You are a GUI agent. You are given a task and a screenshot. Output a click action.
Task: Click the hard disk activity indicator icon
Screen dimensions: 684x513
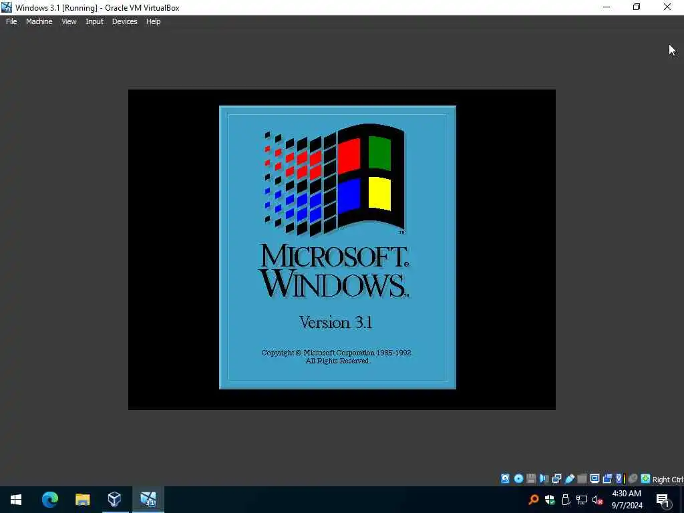[505, 478]
